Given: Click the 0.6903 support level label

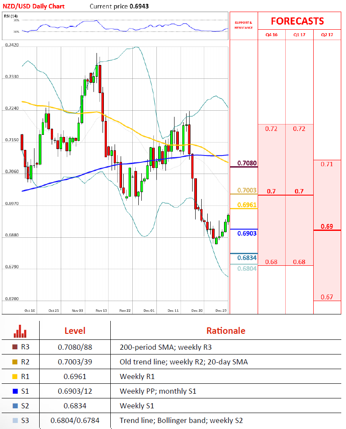Looking at the screenshot, I should pos(247,233).
